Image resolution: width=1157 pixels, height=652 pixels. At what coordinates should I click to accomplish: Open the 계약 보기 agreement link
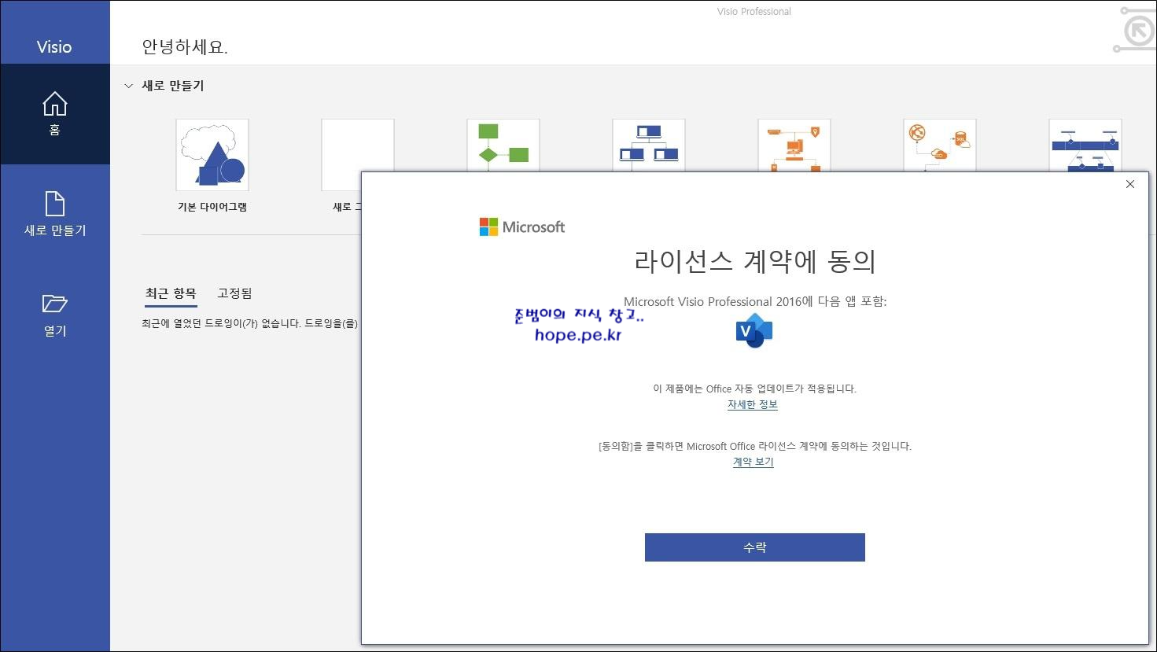click(x=753, y=462)
